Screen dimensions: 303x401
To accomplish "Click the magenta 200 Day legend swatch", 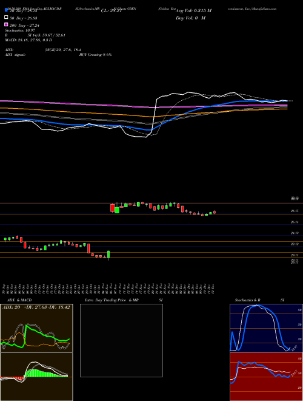I will click(x=6, y=24).
